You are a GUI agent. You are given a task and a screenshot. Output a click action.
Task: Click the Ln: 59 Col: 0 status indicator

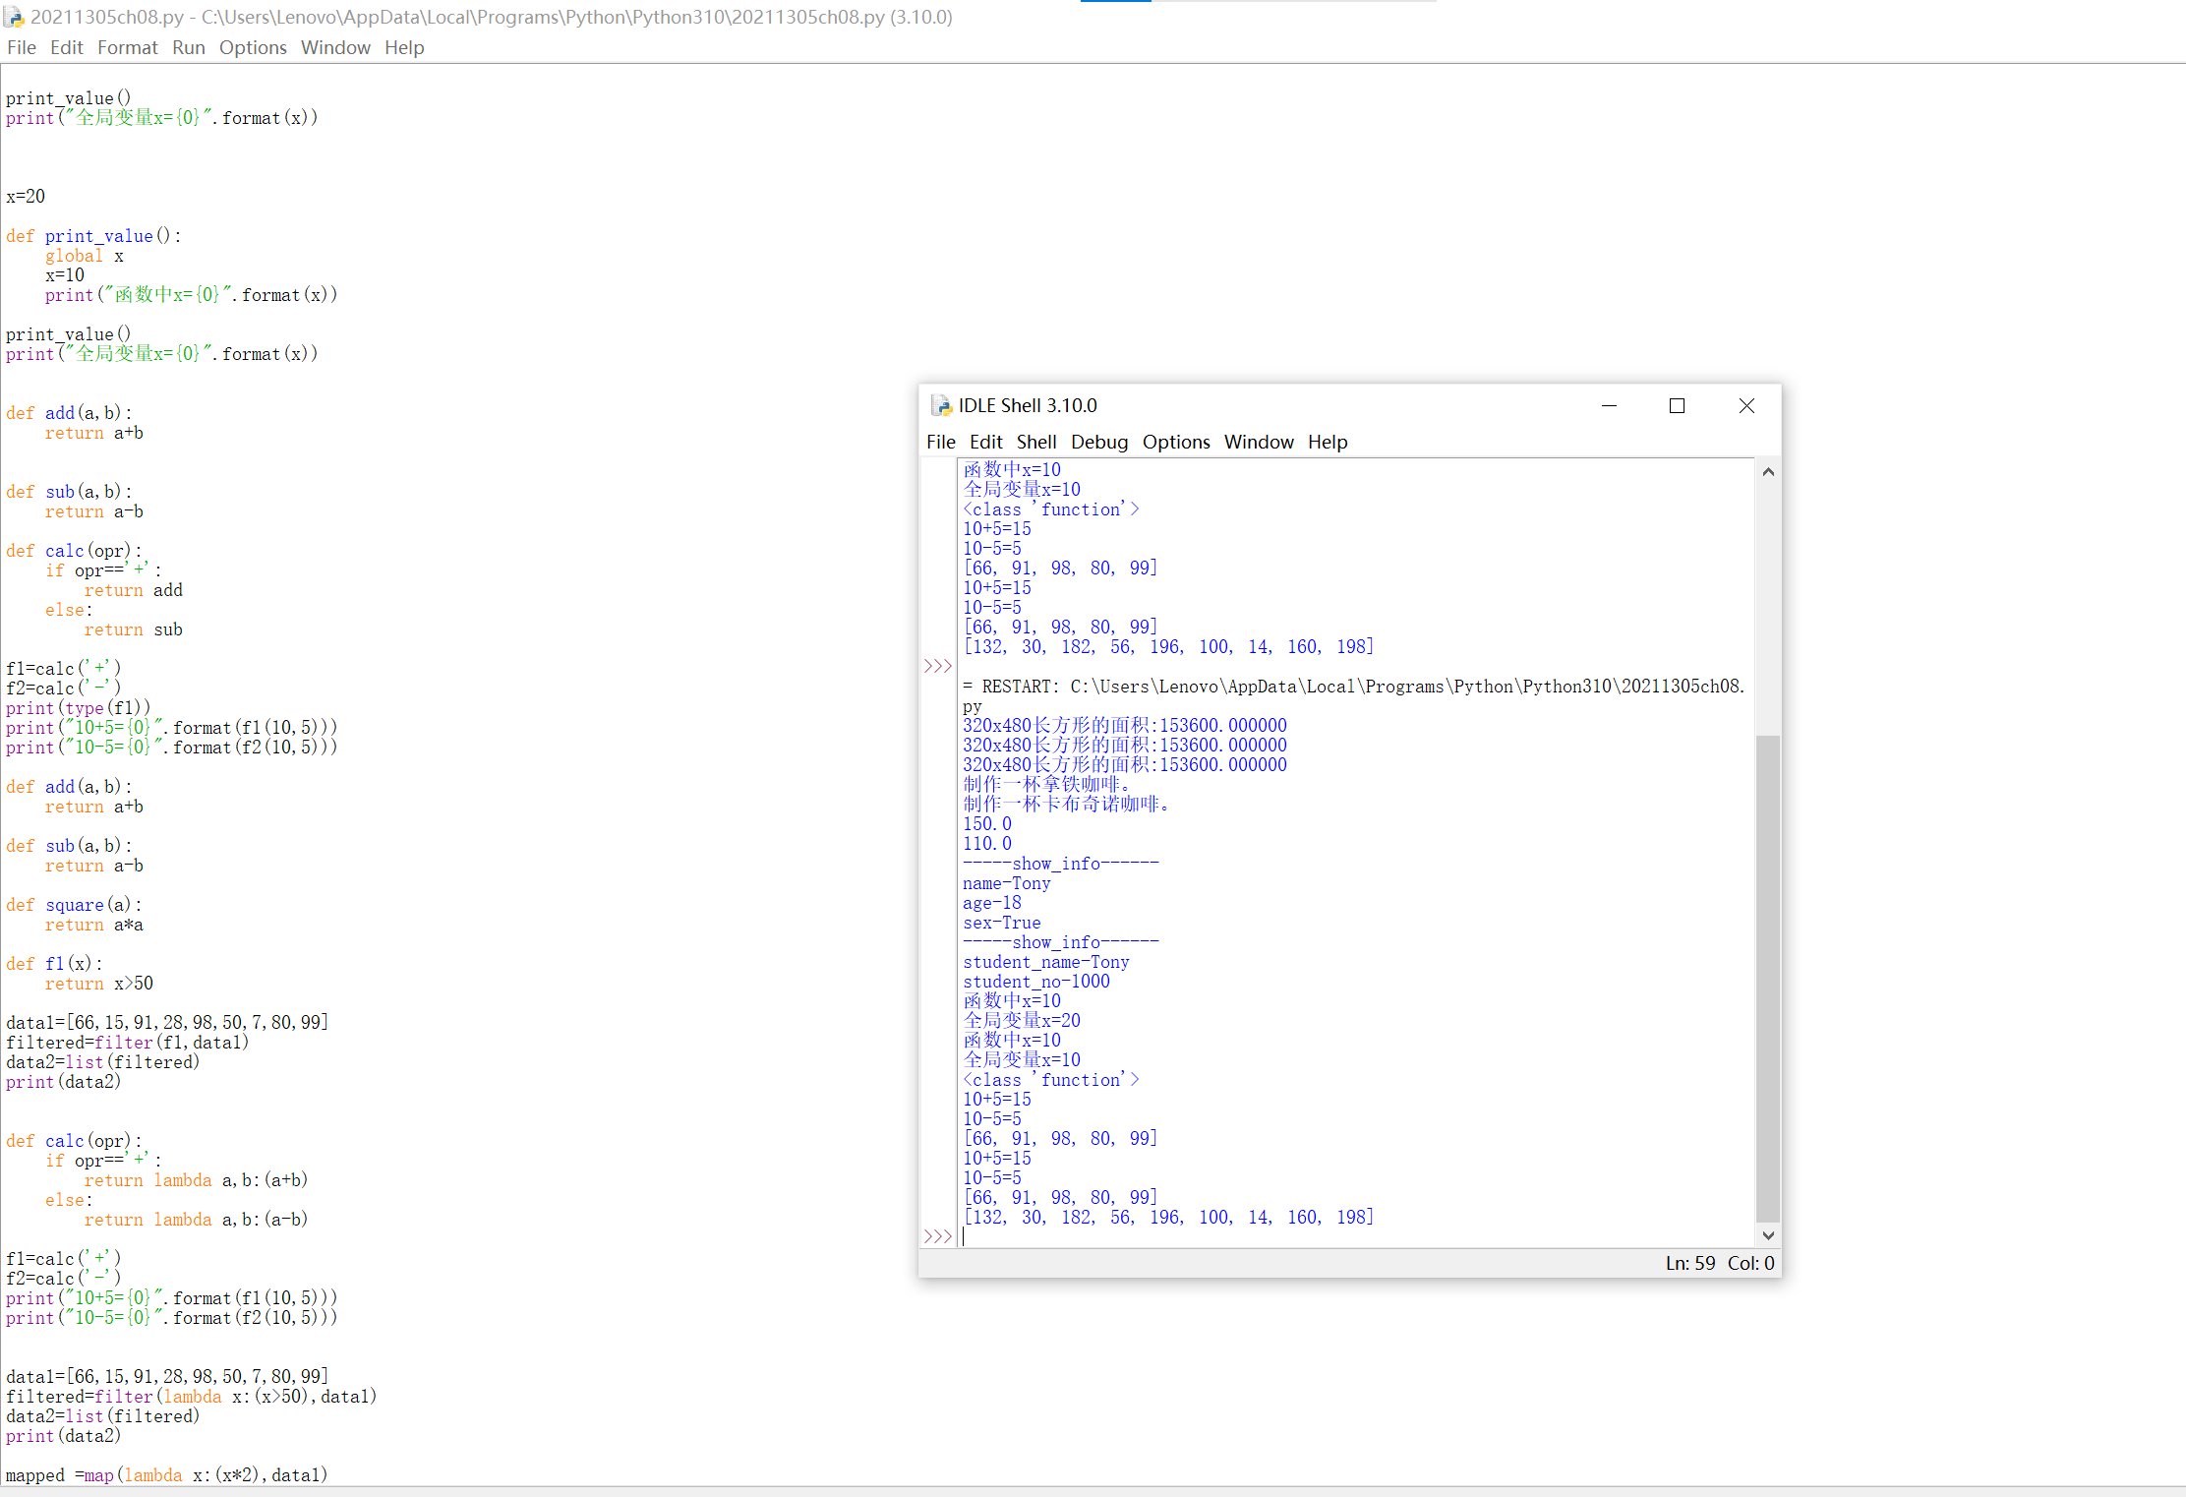[x=1719, y=1263]
